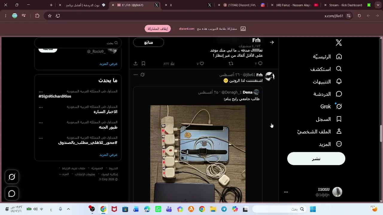
Task: Open File Explorer from the taskbar
Action: tap(213, 209)
